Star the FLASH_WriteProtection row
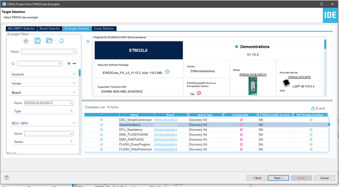Image resolution: width=339 pixels, height=187 pixels. click(x=102, y=149)
